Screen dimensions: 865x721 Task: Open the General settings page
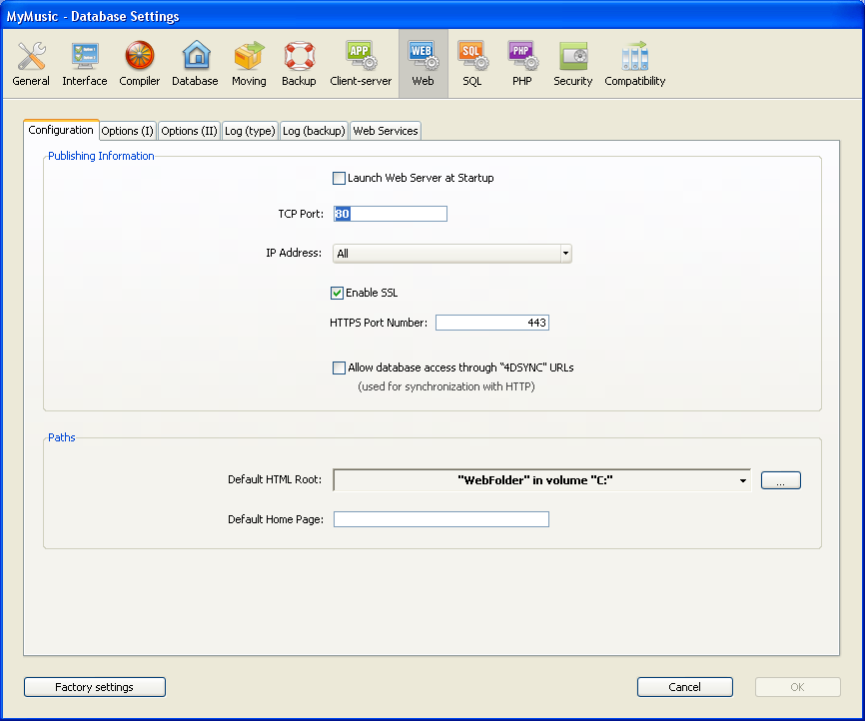point(31,64)
